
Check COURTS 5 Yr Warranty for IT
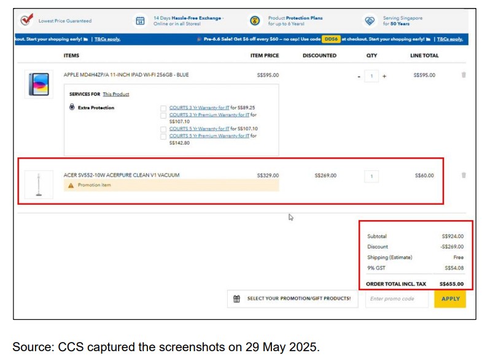163,129
